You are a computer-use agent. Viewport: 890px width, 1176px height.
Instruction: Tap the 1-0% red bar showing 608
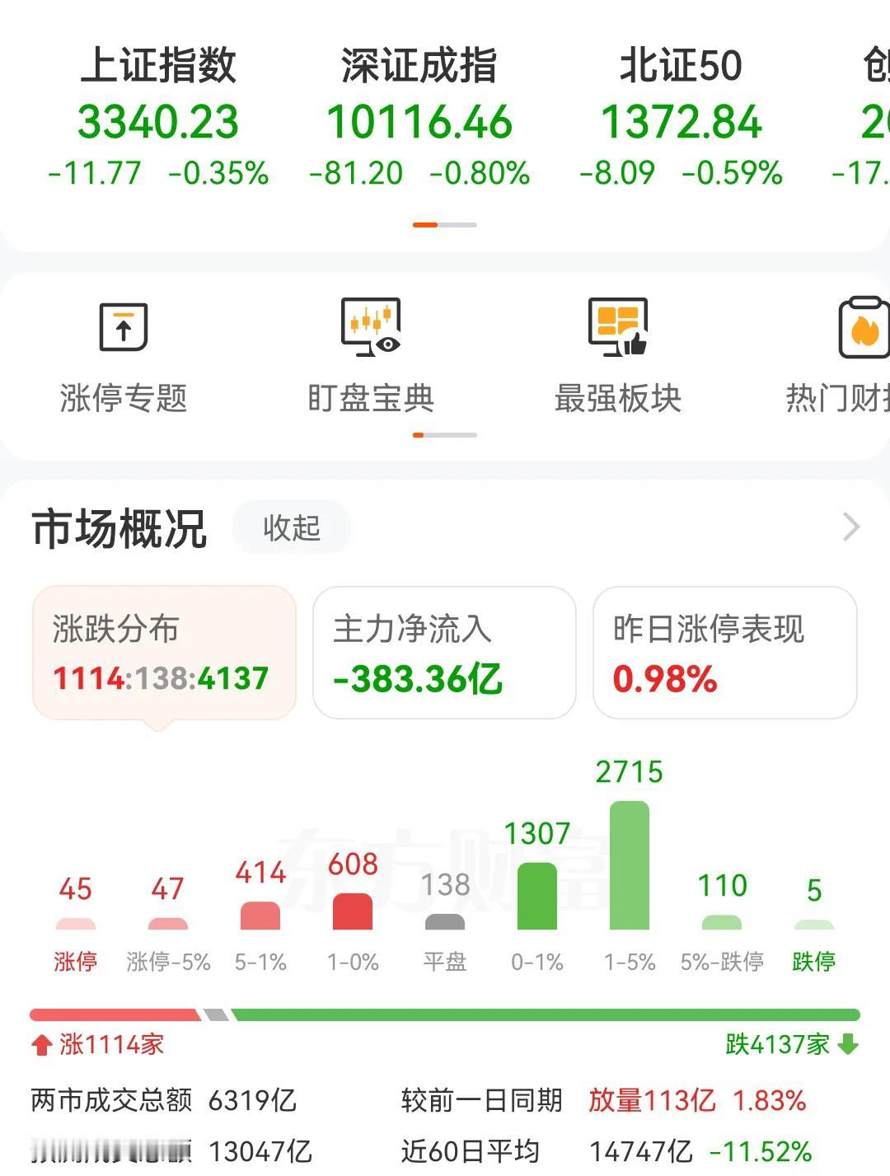pos(353,911)
